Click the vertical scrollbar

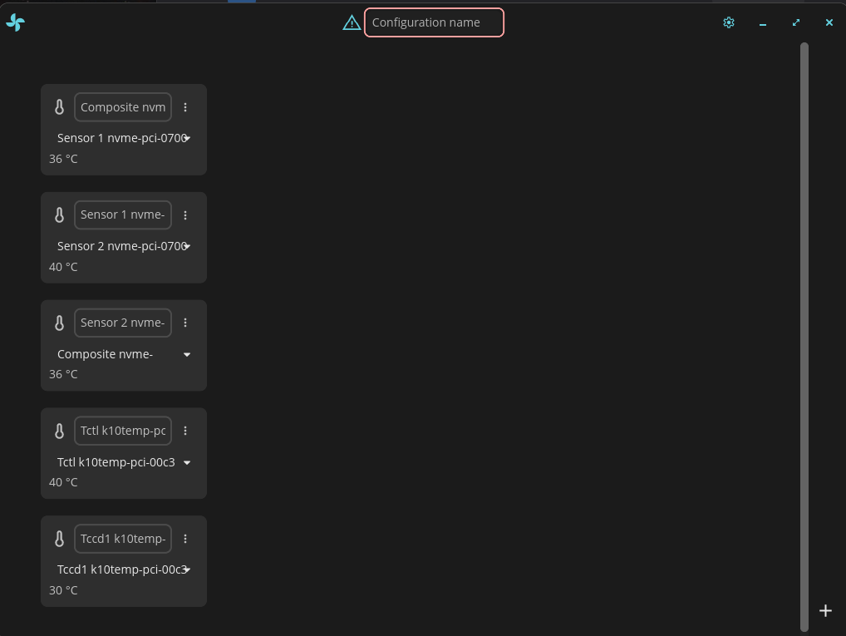click(x=804, y=337)
